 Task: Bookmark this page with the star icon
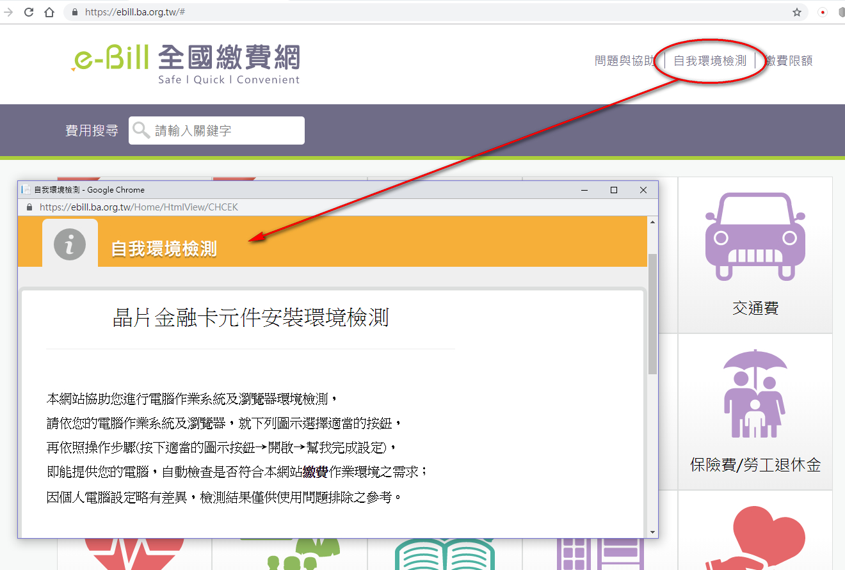(x=797, y=12)
